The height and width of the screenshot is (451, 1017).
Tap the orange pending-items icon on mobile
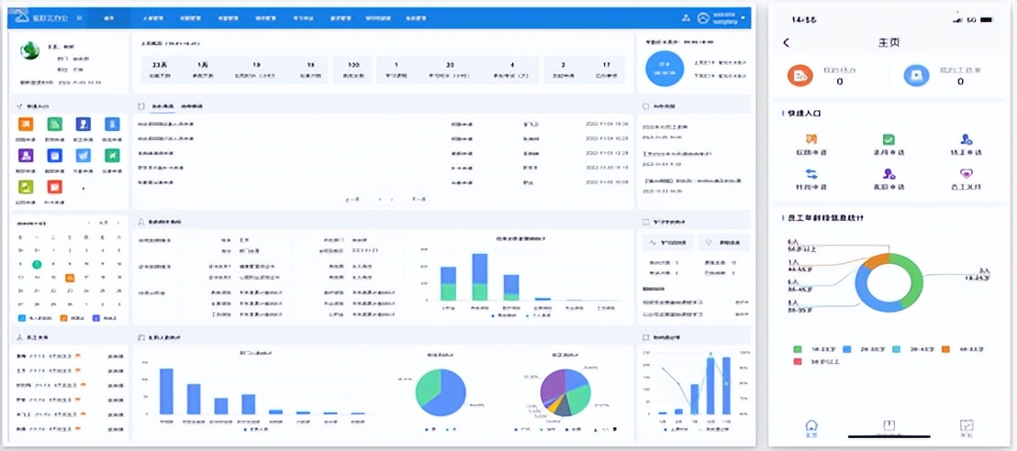click(x=800, y=78)
